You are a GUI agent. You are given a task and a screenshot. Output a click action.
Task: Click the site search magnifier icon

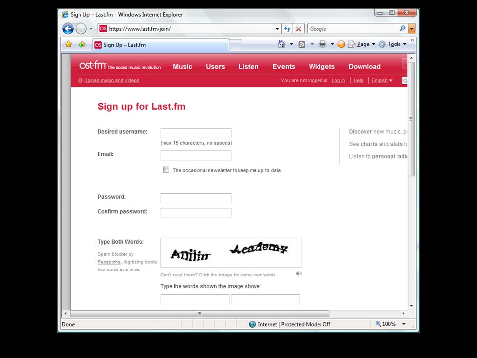pyautogui.click(x=405, y=81)
